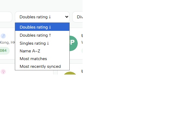Click the blue male gender icon
This screenshot has height=116, width=188.
click(3, 36)
